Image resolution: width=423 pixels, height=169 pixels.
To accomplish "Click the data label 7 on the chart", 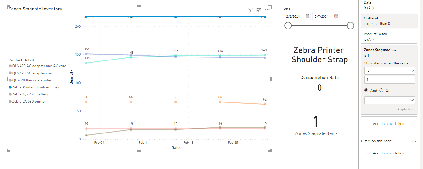I will point(86,130).
